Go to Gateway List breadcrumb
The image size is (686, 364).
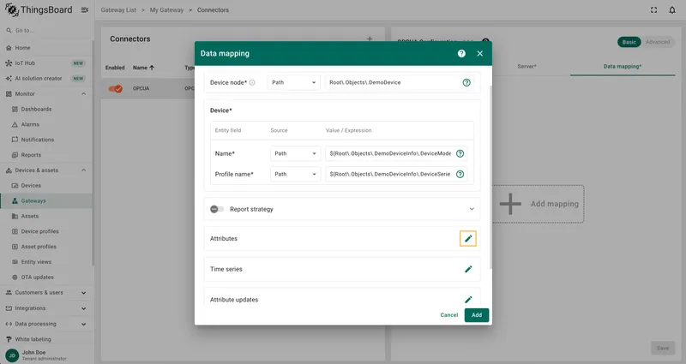(118, 9)
